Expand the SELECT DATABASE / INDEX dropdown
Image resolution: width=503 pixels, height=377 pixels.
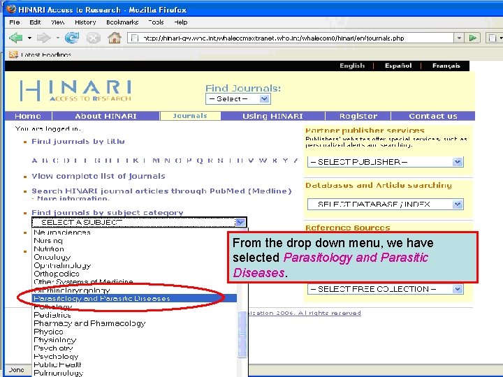point(385,204)
